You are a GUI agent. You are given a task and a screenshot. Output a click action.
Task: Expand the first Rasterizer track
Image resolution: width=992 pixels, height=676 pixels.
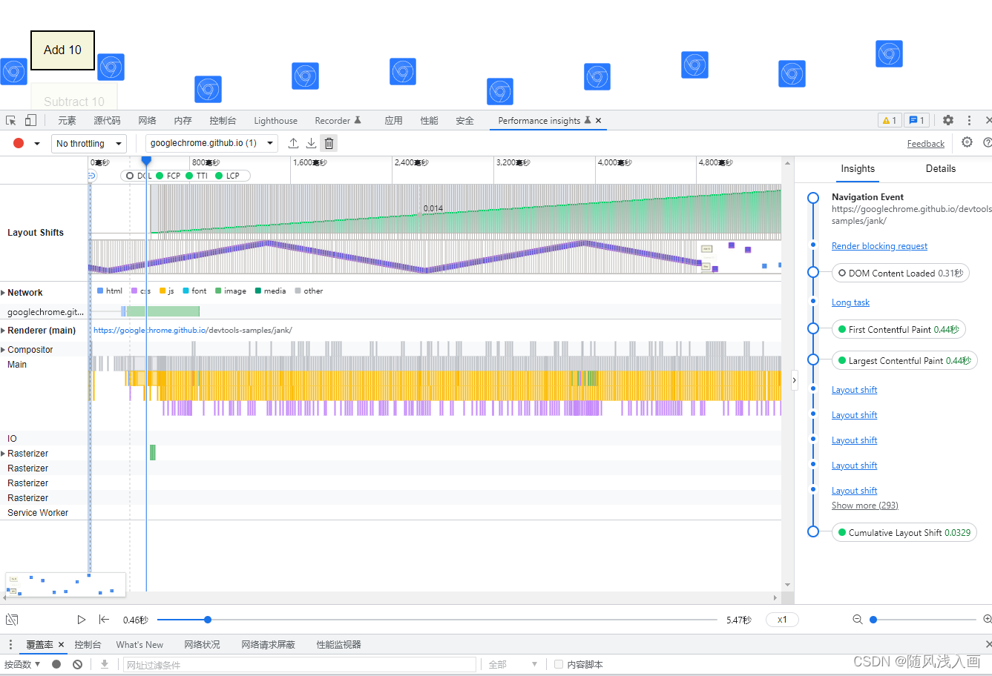pos(3,454)
